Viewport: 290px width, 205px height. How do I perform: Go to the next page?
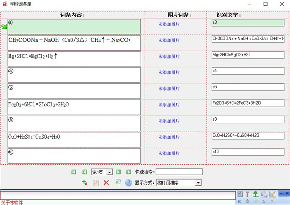click(118, 172)
